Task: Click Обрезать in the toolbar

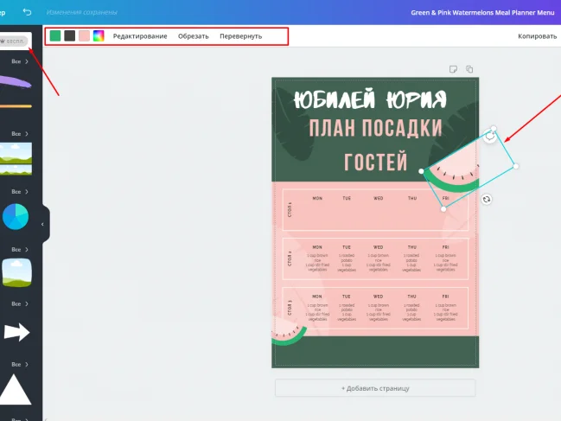Action: (194, 36)
